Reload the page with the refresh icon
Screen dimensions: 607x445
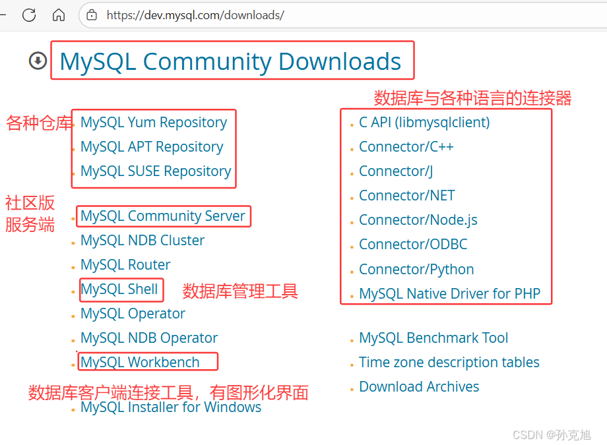tap(29, 15)
